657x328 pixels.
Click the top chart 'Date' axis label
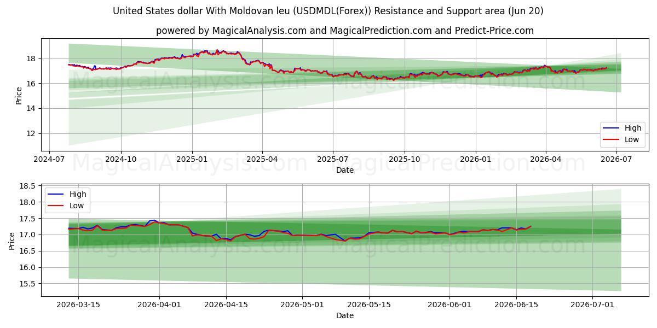[345, 170]
